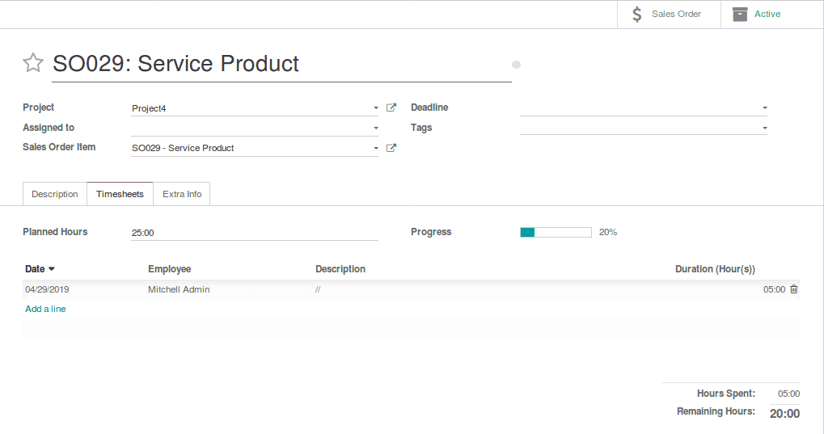824x434 pixels.
Task: Sort by the Employee column header
Action: point(169,269)
